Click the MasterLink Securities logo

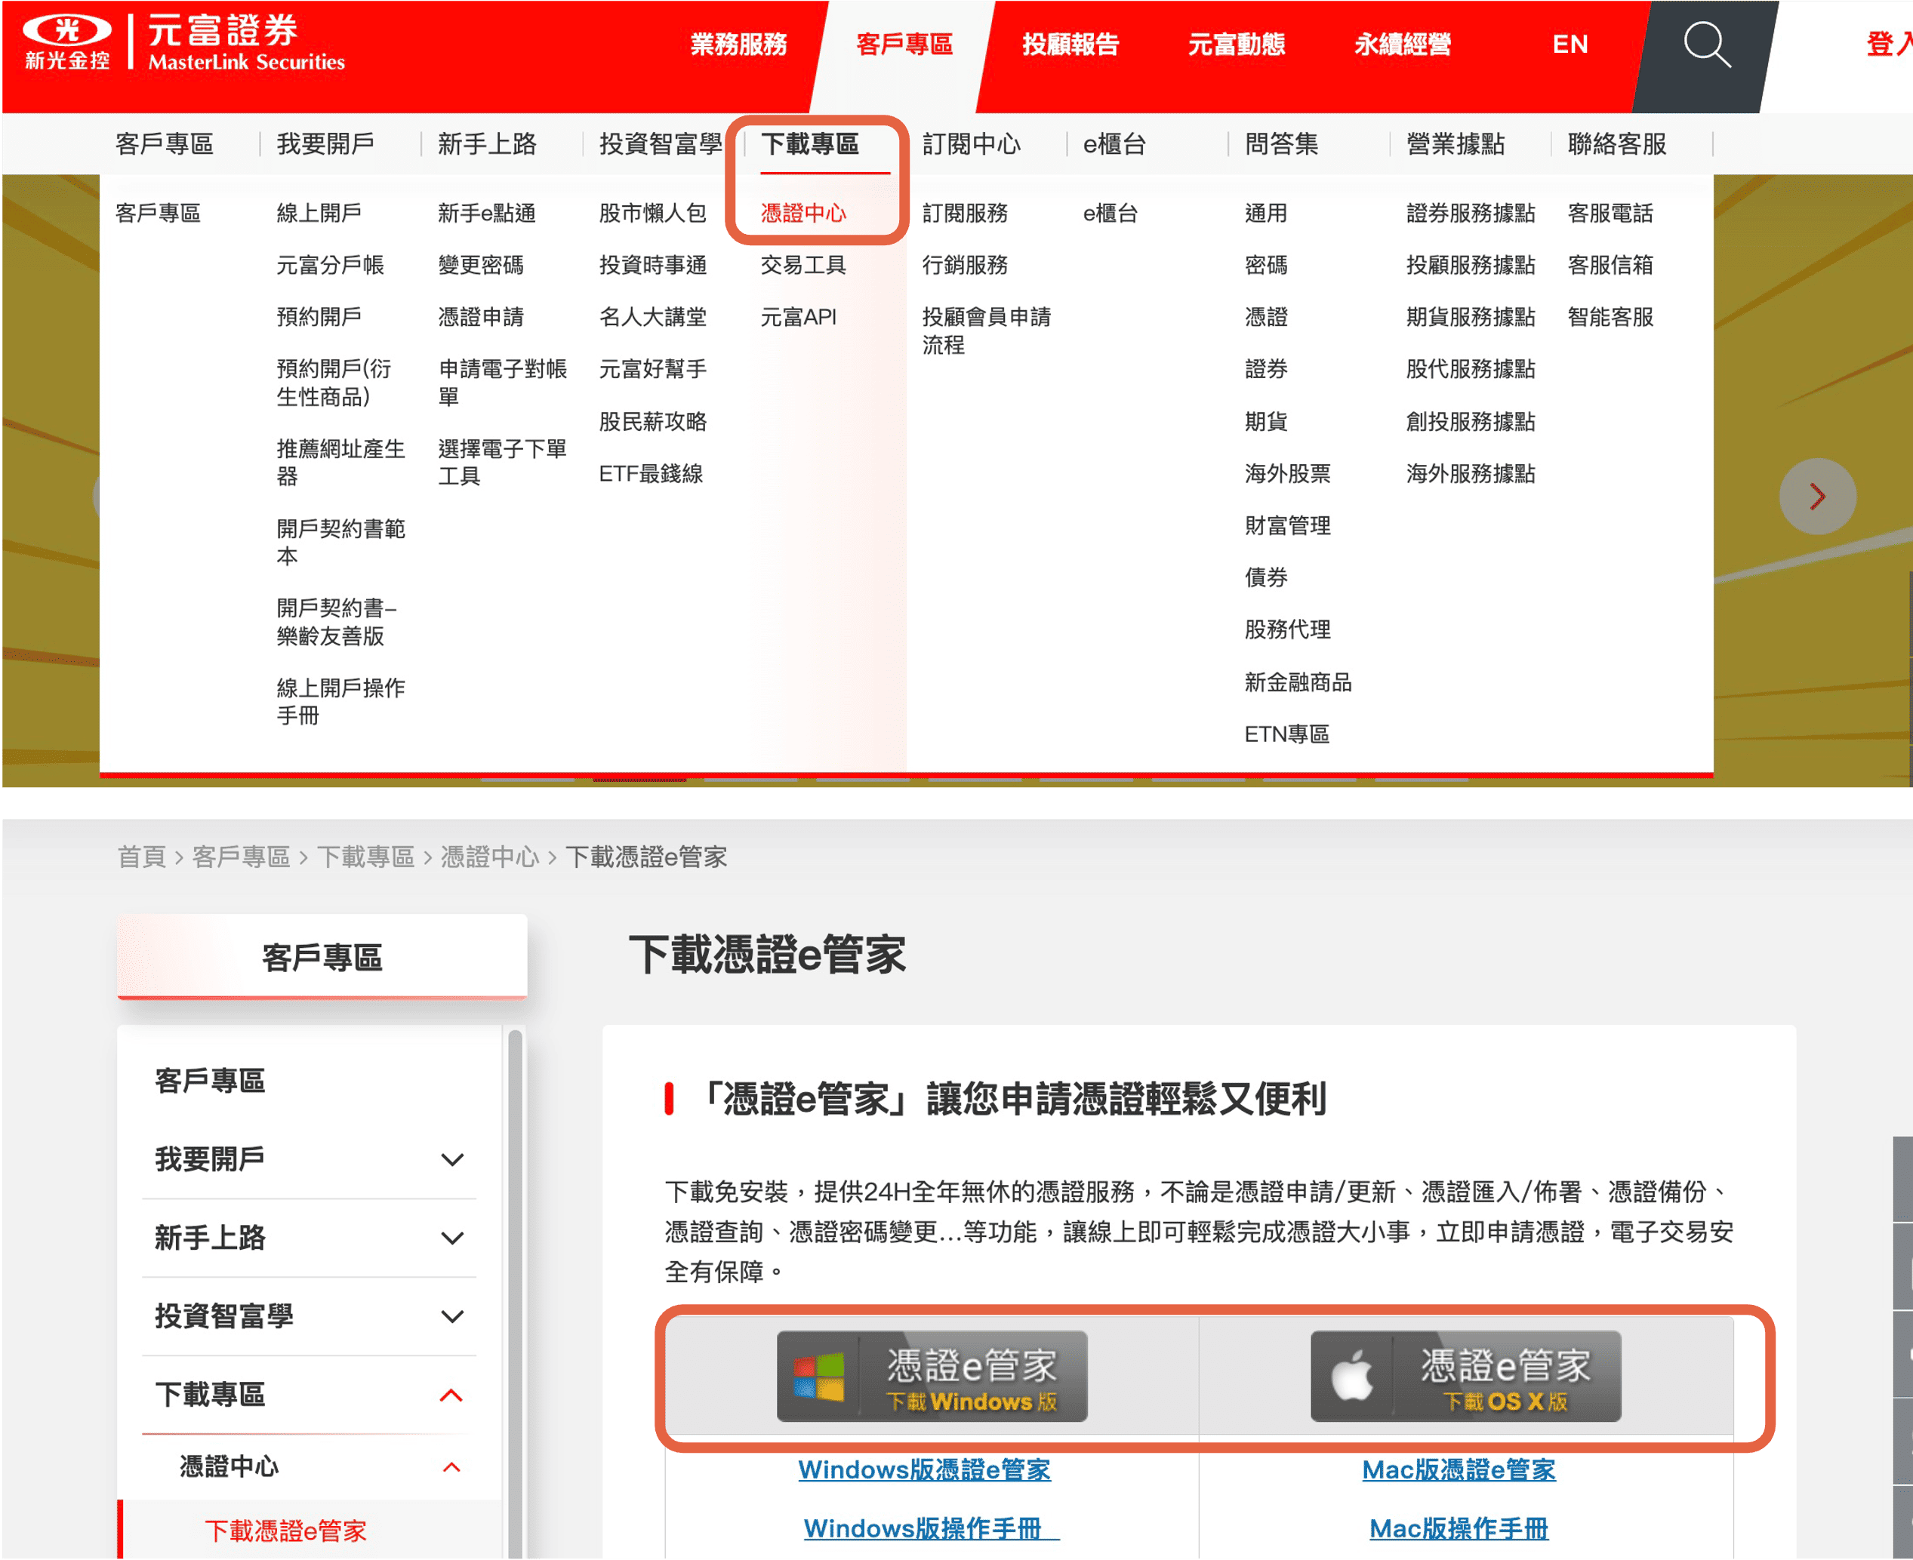[184, 42]
